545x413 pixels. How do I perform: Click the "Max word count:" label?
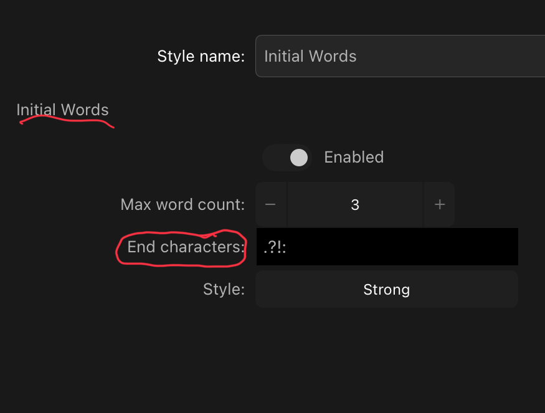(x=182, y=204)
